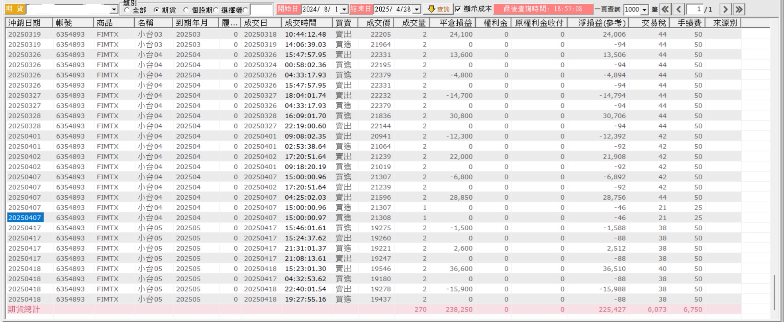Select the highlighted 20250407 row cell
784x322 pixels.
point(25,218)
